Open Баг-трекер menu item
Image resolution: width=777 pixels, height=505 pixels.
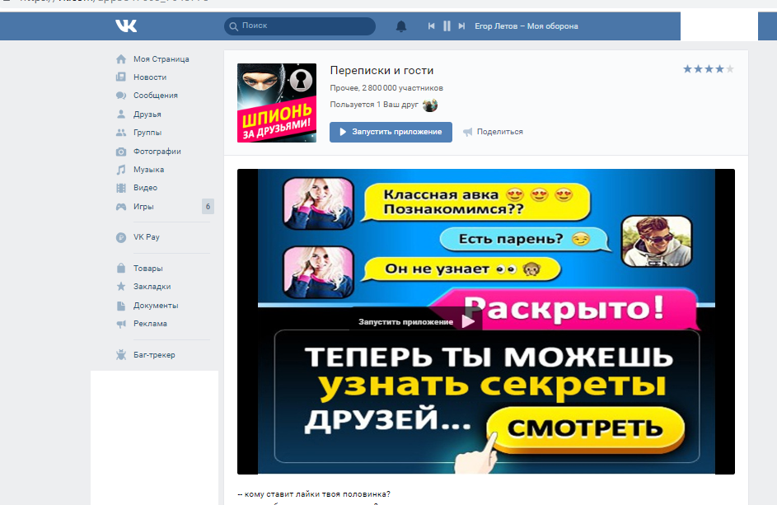(154, 355)
